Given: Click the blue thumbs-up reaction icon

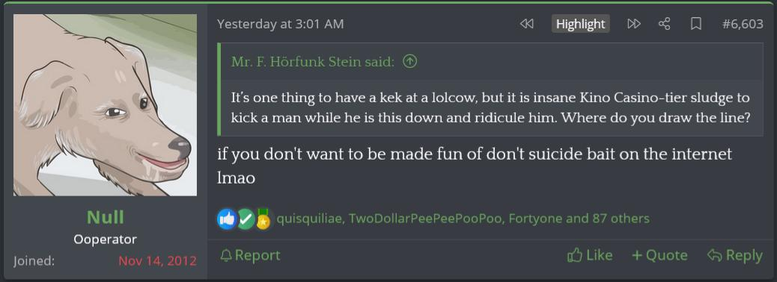Looking at the screenshot, I should pos(227,219).
